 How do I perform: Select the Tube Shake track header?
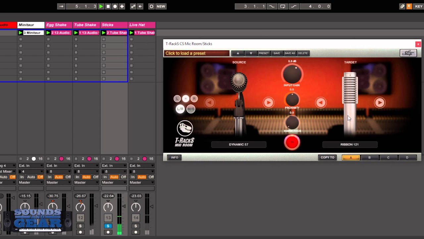click(x=86, y=25)
